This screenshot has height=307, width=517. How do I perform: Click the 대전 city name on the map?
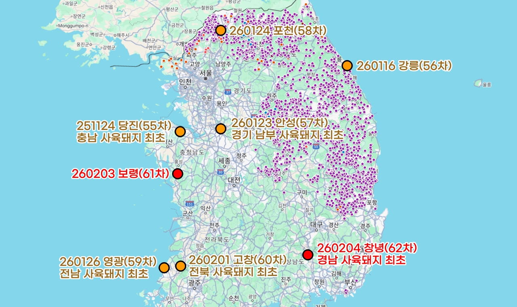tap(233, 180)
